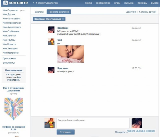Screen dimensions: 160x137
Task: Send the message with Отправить button
Action: (x=65, y=132)
